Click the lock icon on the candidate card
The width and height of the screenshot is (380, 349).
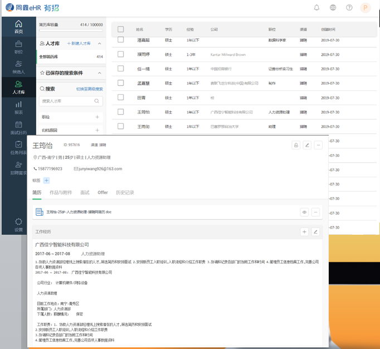296,146
